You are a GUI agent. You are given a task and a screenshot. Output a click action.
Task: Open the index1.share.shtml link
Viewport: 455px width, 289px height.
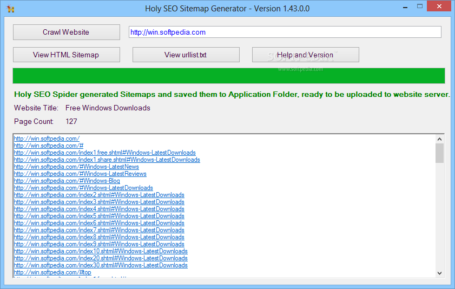click(x=107, y=160)
